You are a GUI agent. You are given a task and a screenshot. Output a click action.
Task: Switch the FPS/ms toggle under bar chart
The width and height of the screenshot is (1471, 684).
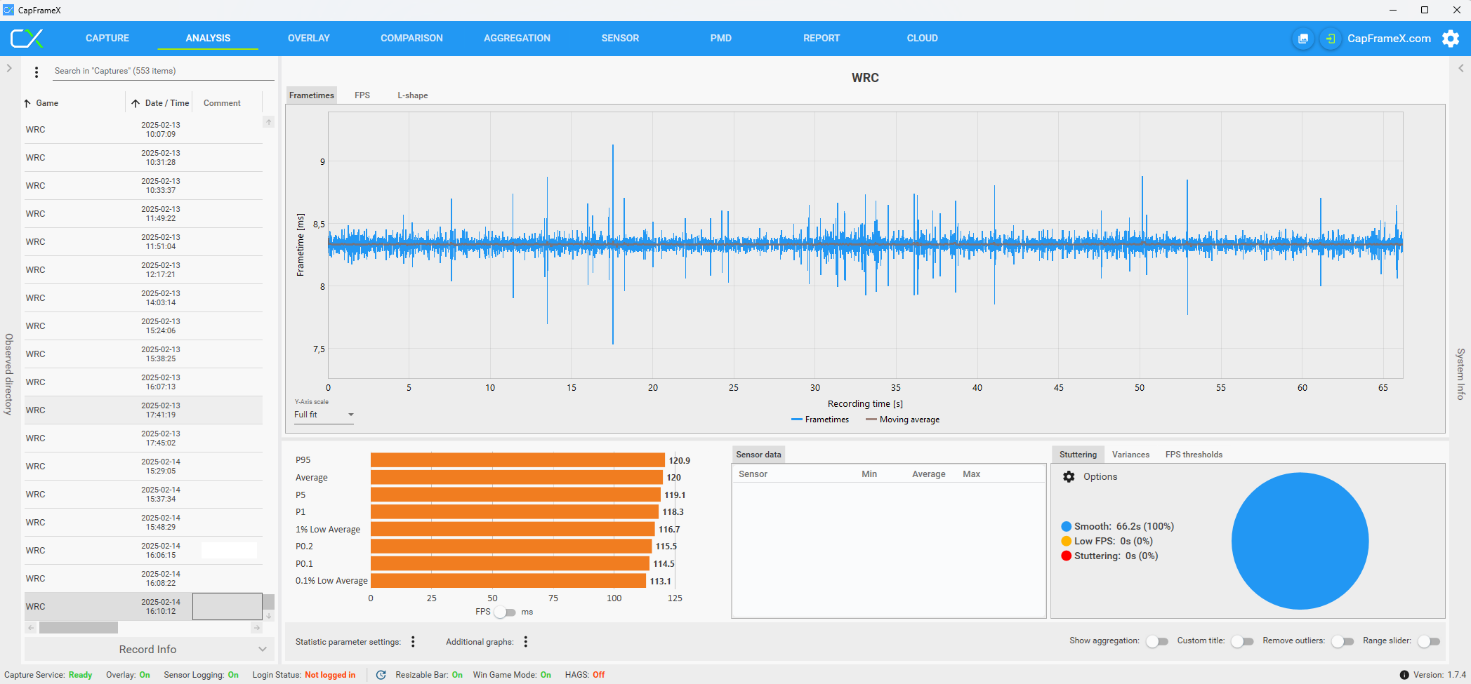tap(505, 612)
